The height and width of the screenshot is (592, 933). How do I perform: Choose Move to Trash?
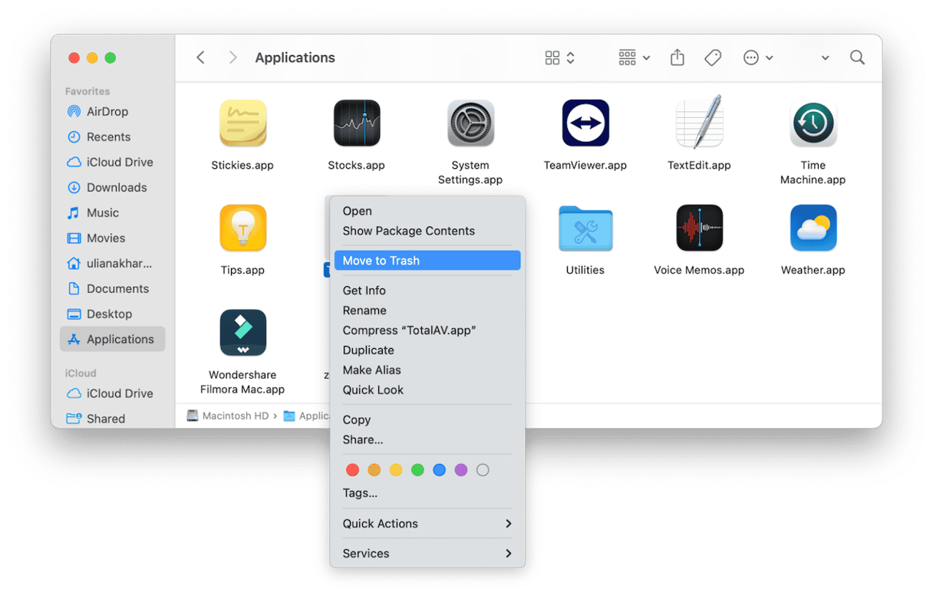point(427,261)
